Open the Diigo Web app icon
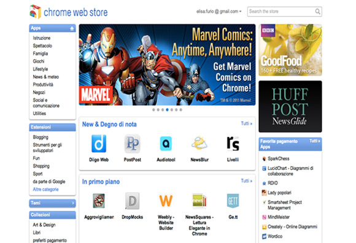This screenshot has width=356, height=243. pos(99,143)
